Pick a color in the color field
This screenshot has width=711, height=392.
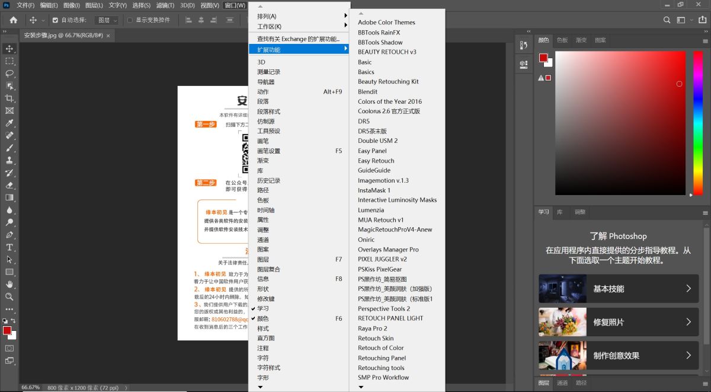coord(620,123)
